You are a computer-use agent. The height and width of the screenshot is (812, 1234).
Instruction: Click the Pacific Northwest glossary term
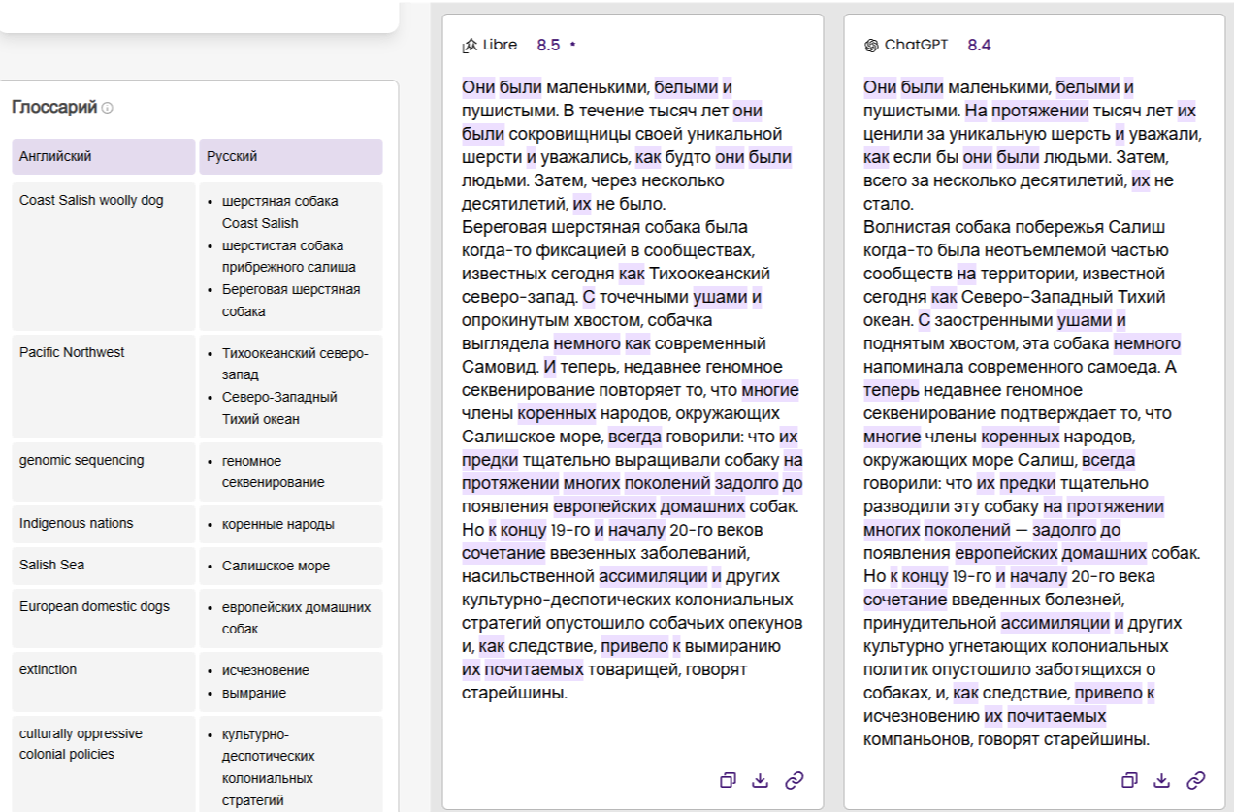(x=72, y=352)
